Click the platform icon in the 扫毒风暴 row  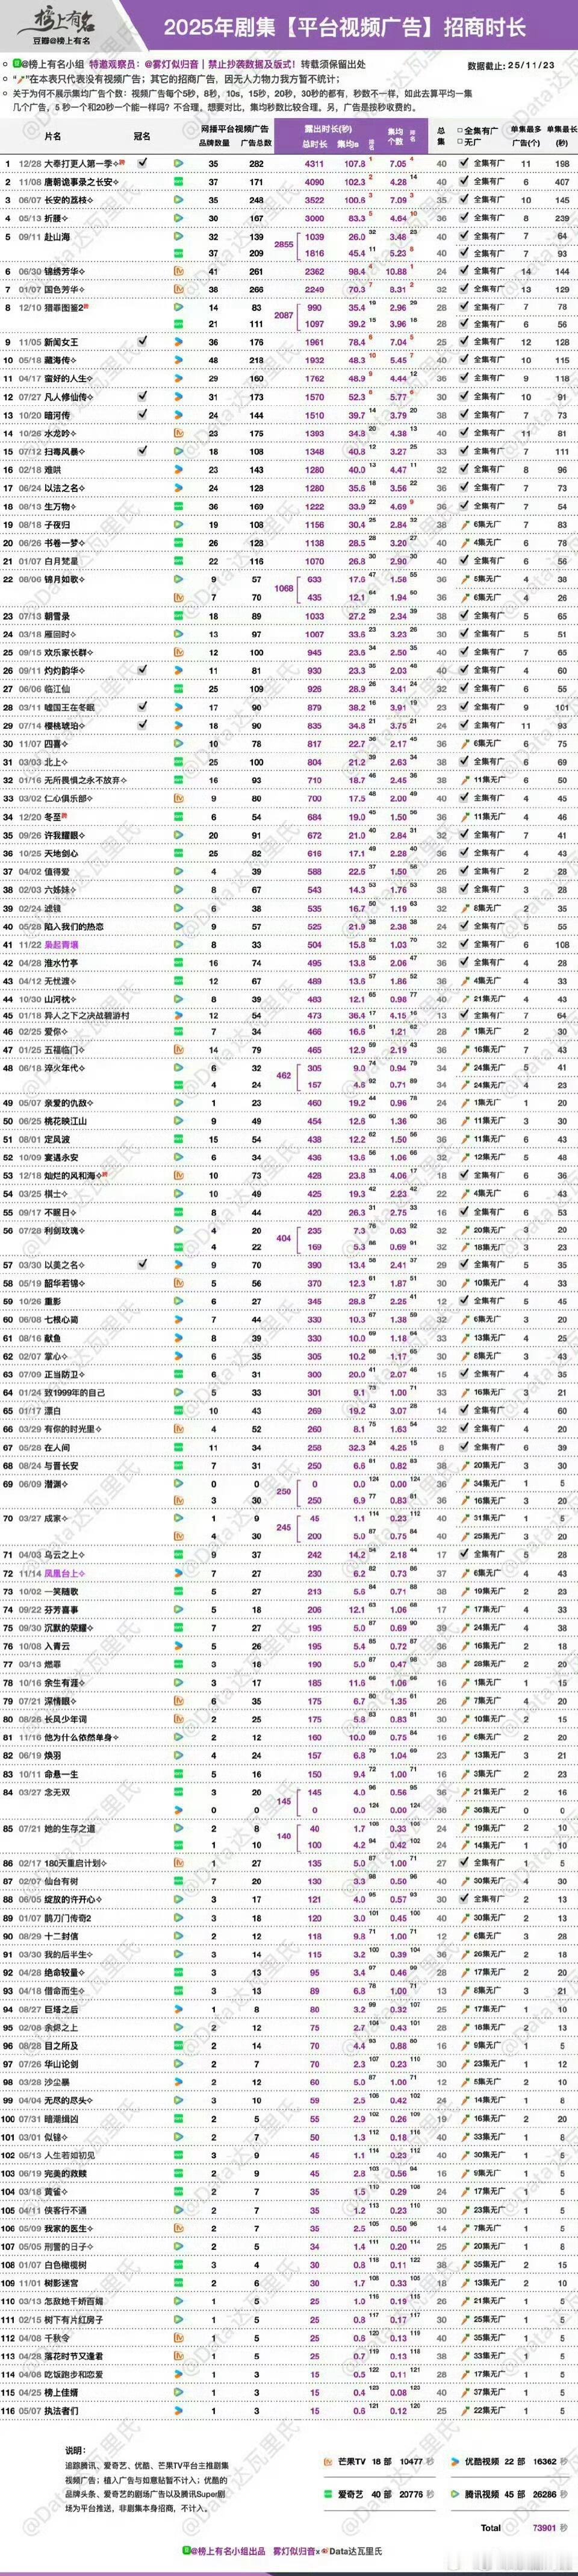pyautogui.click(x=179, y=452)
